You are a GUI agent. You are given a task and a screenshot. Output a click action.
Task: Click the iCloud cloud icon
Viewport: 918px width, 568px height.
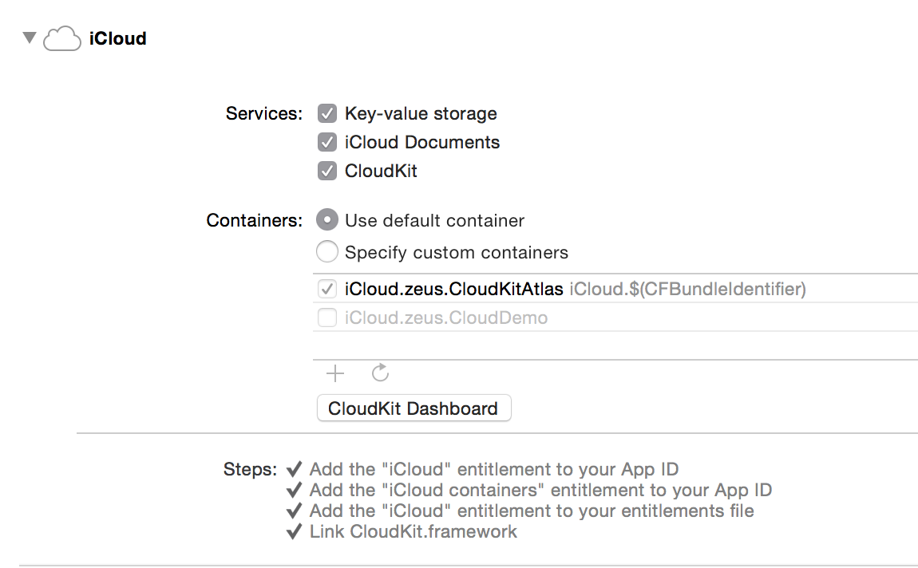click(62, 38)
